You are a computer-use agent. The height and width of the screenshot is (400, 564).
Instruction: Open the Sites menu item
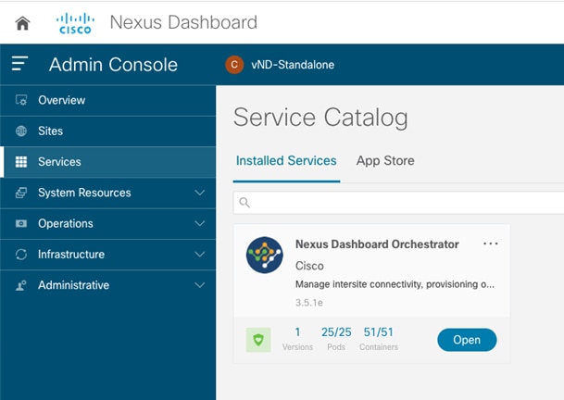point(108,131)
